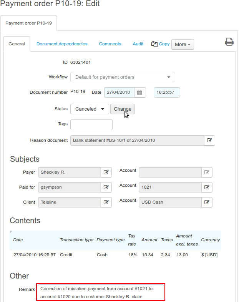Click the Payer field Sheckley R.
Screen dimensions: 239x302
[70, 172]
